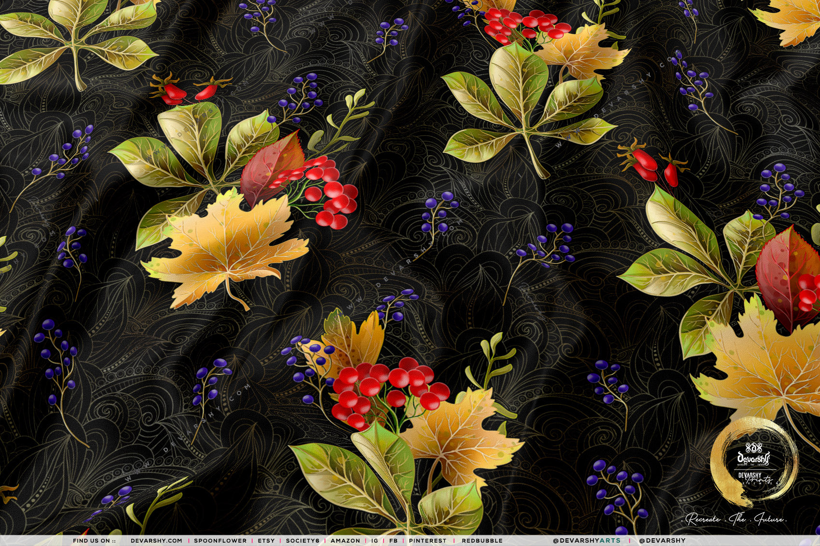
Task: Open the FB social link
Action: pos(394,541)
